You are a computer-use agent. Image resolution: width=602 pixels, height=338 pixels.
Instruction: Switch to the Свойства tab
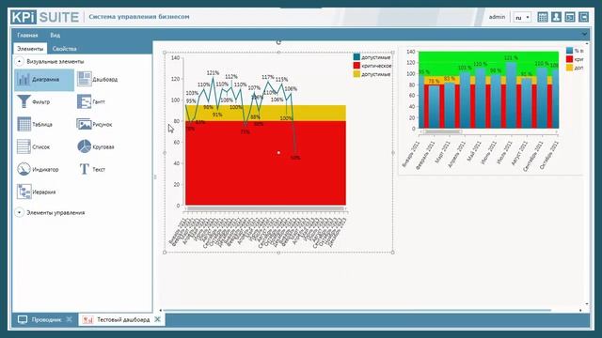click(65, 49)
